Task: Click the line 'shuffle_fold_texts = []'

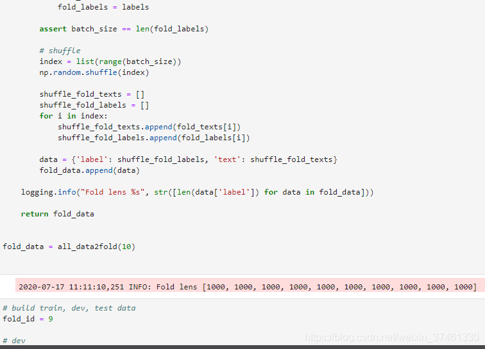Action: [x=92, y=94]
